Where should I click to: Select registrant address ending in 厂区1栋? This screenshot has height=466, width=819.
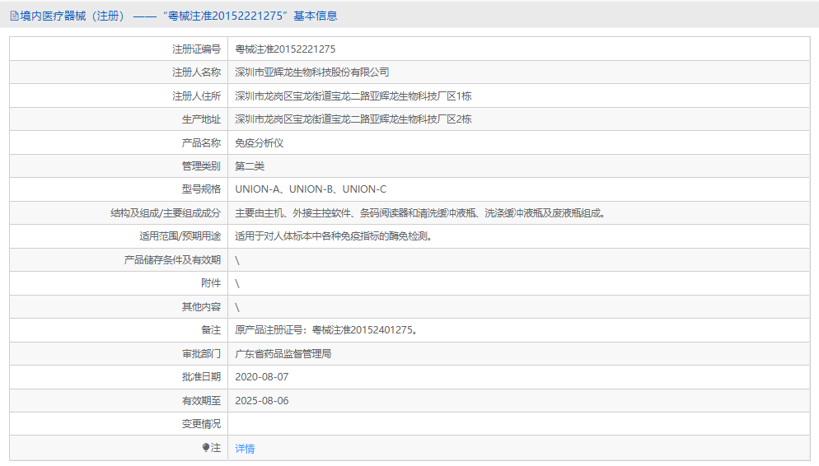[353, 96]
